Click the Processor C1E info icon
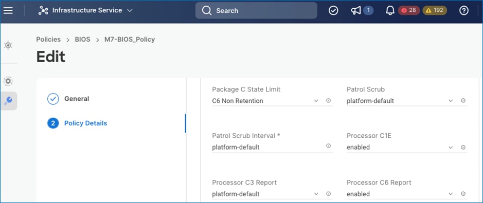The image size is (483, 203). point(463,147)
